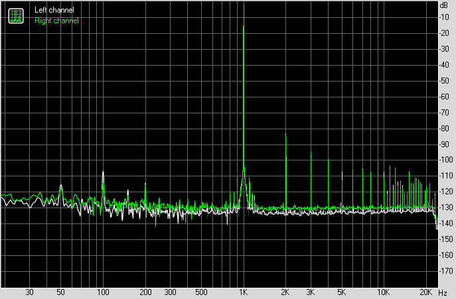Select the white Left channel legend label
The image size is (456, 299).
point(54,10)
